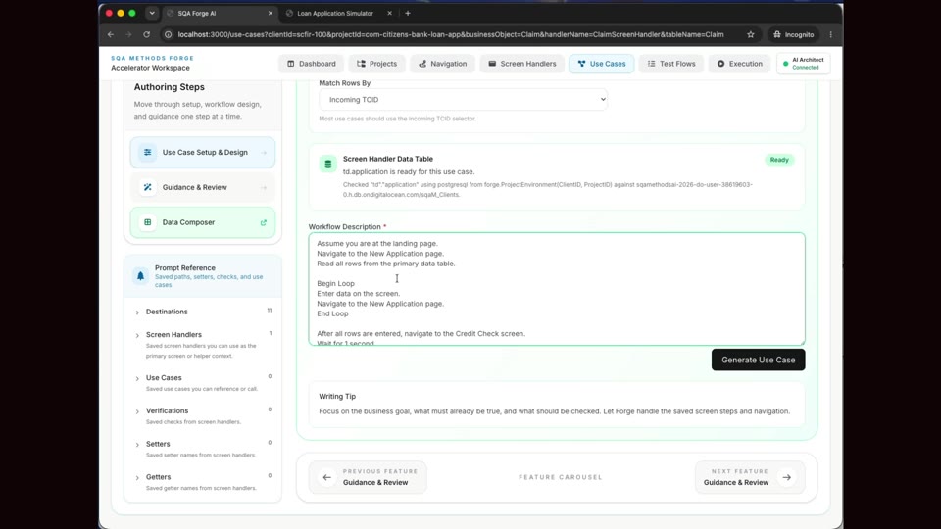Expand the Setters list
This screenshot has width=941, height=529.
pyautogui.click(x=203, y=449)
